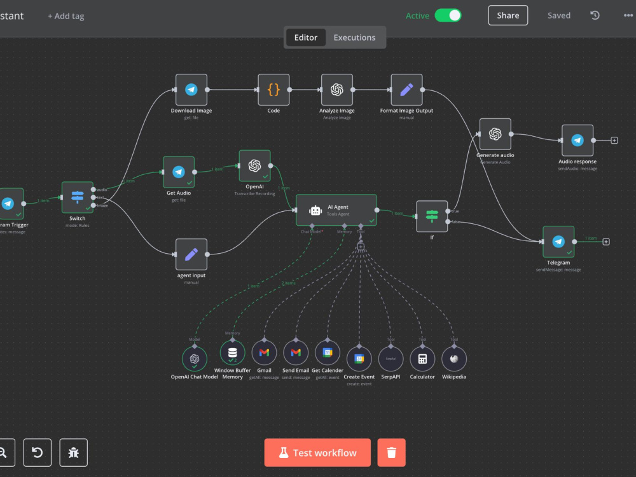Click the AI Agent Chat Model connector
Image resolution: width=636 pixels, height=477 pixels.
coord(312,226)
